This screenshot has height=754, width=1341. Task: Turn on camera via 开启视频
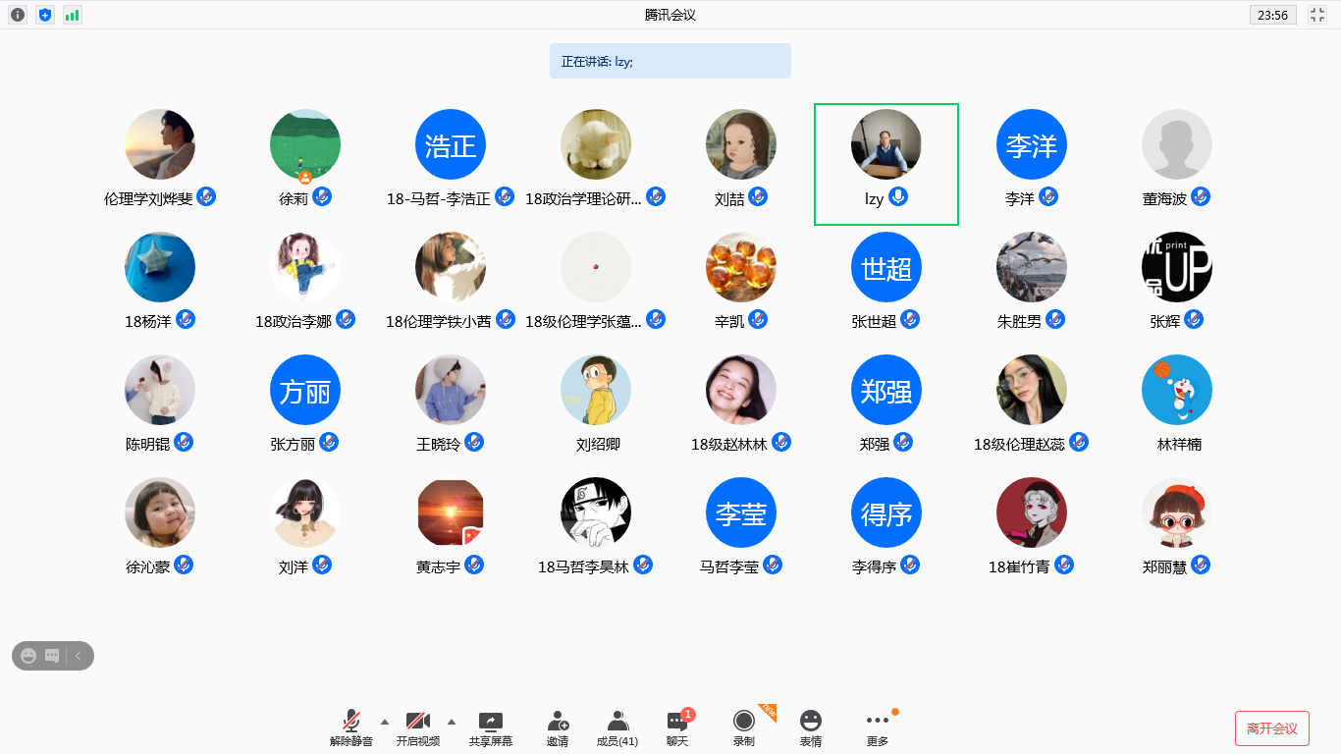tap(418, 727)
